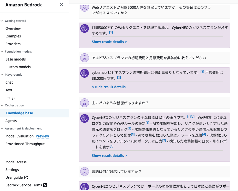Collapse the Assessment & deployment section
This screenshot has width=238, height=191.
coord(2,128)
